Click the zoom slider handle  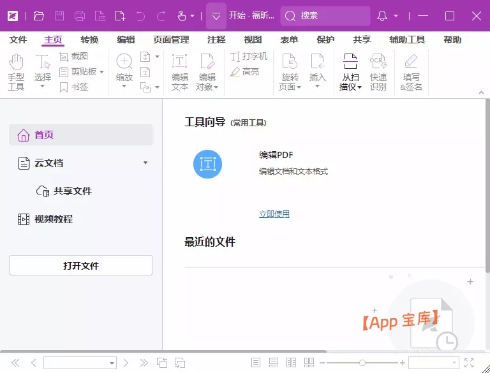tap(362, 363)
